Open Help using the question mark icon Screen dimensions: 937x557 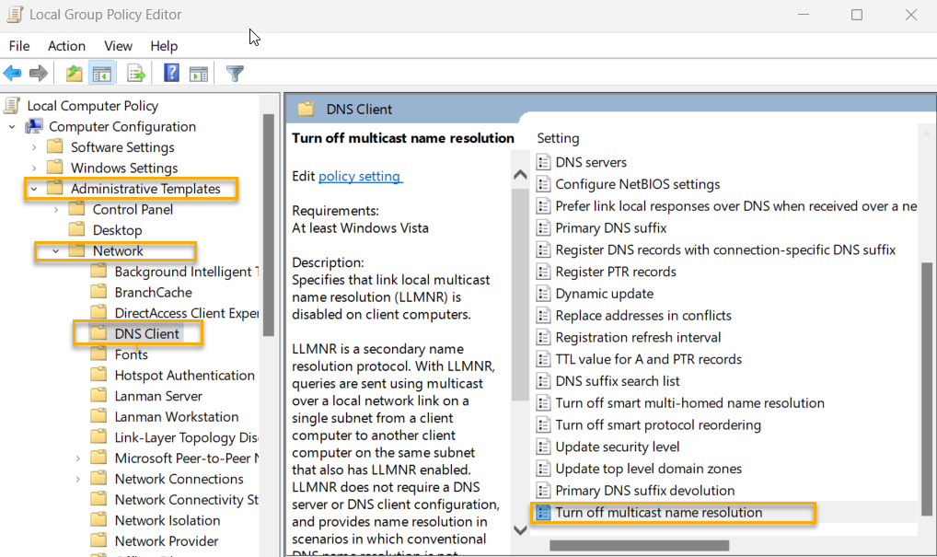click(171, 73)
